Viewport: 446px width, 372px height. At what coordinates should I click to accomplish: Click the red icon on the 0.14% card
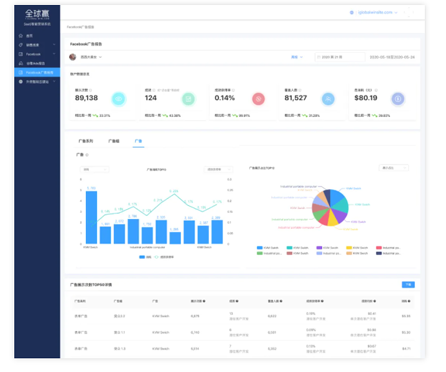(x=258, y=99)
